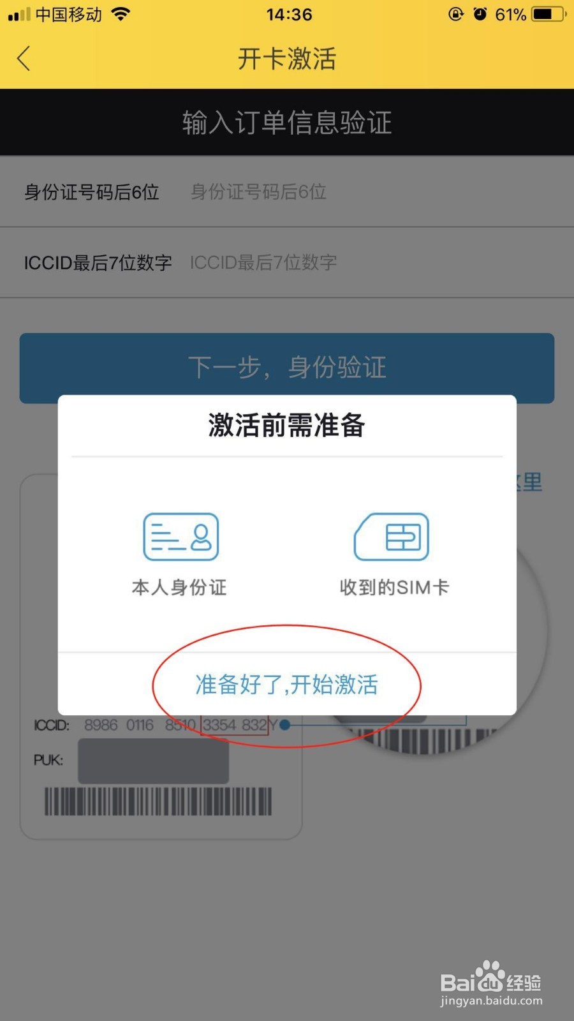Image resolution: width=574 pixels, height=1021 pixels.
Task: Tap the 激活前需准备 dialog title
Action: [x=287, y=425]
